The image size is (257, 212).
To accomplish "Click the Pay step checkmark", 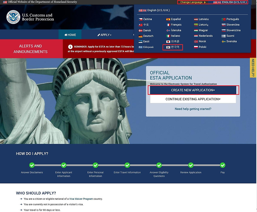I will coord(223,165).
